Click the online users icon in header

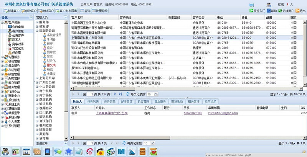click(269, 5)
